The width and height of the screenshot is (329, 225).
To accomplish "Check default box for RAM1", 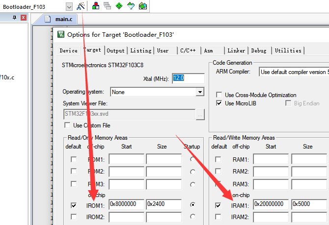I will [218, 159].
